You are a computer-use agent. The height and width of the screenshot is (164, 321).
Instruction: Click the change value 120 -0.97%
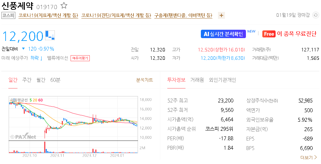point(41,49)
